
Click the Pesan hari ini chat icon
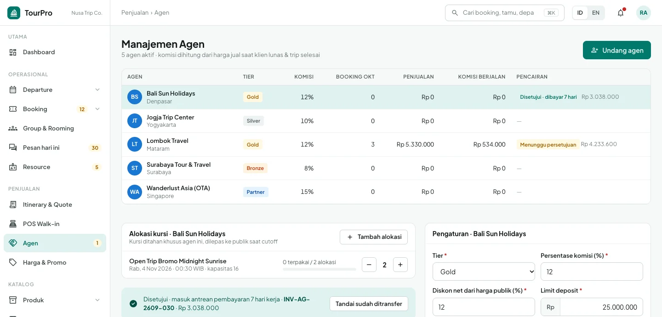(x=13, y=147)
